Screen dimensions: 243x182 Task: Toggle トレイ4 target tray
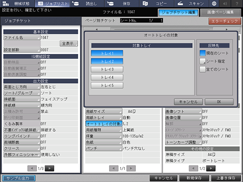pos(107,77)
